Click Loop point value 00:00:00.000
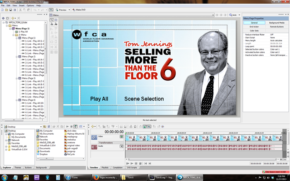This screenshot has width=290, height=181. (x=276, y=47)
